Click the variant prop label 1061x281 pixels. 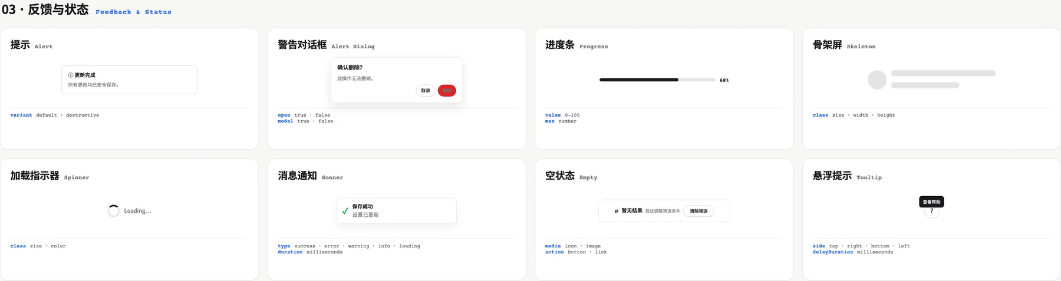click(21, 115)
